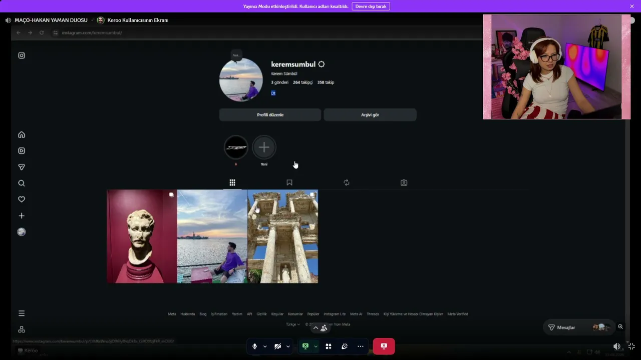Mute or unmute the microphone
This screenshot has height=360, width=641.
pos(255,346)
